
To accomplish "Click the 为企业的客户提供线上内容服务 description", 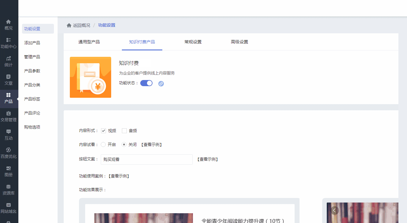I will click(x=147, y=73).
